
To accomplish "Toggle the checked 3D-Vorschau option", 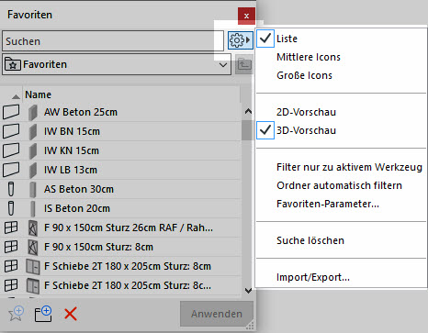I will [342, 130].
